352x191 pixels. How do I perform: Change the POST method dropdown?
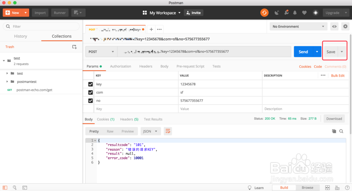click(x=101, y=52)
